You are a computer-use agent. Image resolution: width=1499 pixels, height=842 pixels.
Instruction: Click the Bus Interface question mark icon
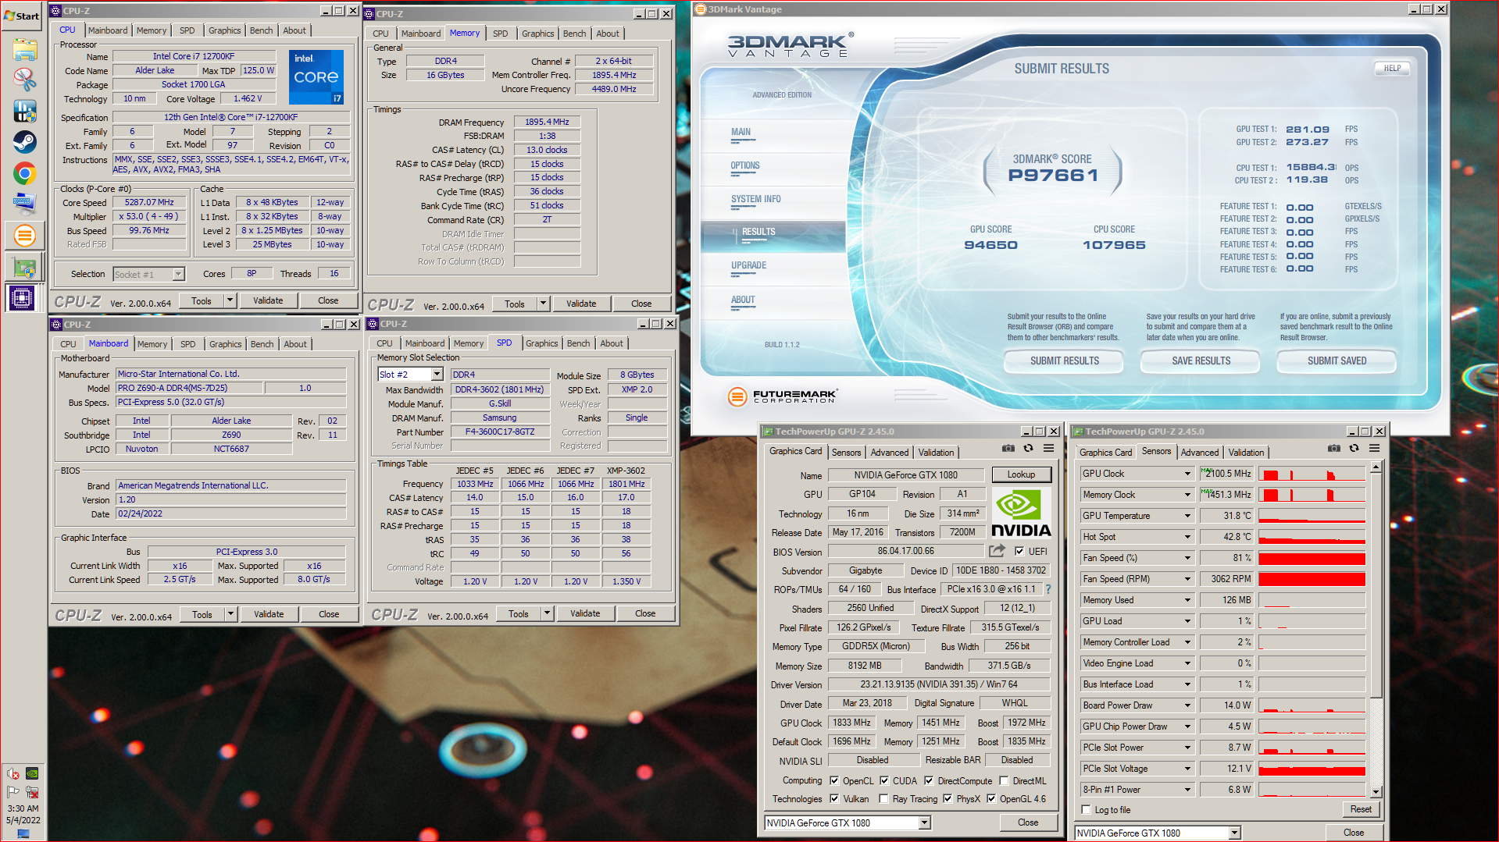tap(1048, 589)
